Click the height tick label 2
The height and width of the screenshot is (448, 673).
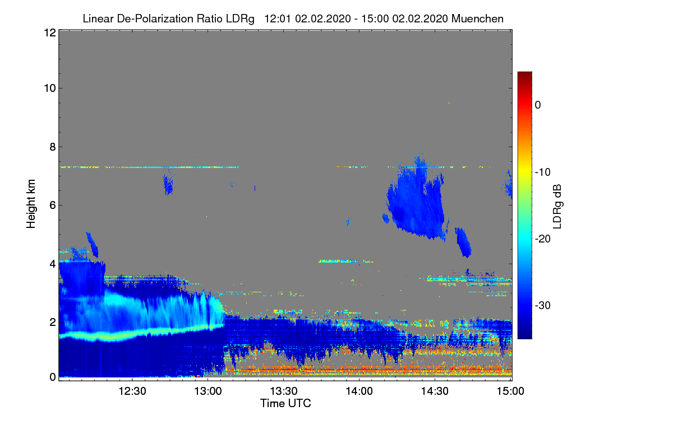(x=52, y=322)
